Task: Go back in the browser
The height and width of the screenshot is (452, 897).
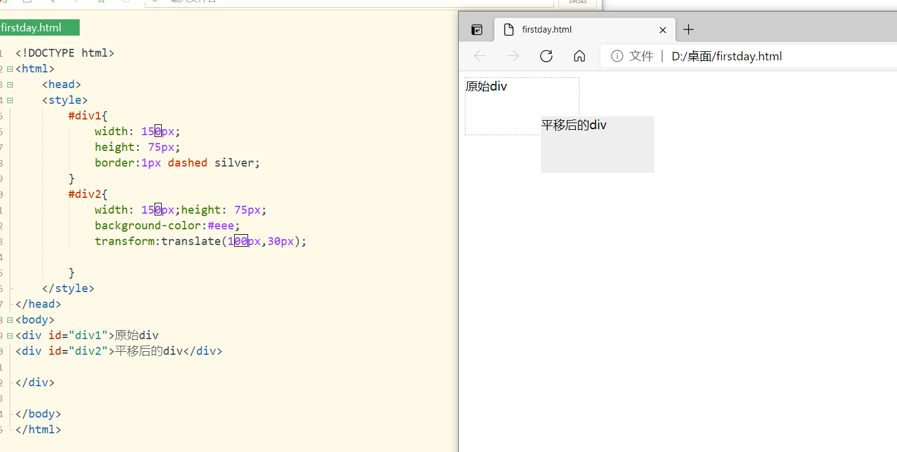Action: pos(480,56)
